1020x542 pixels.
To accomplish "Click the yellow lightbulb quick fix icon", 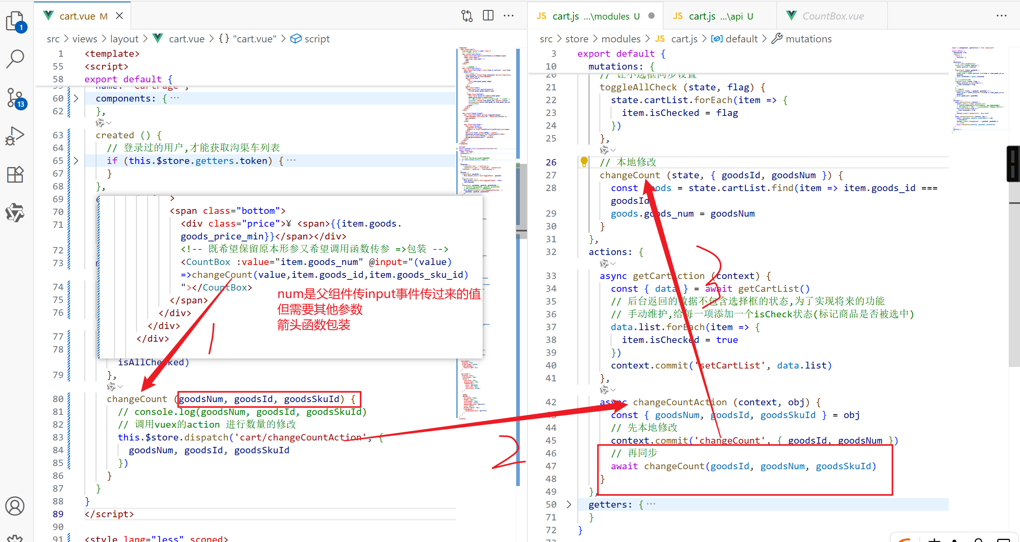I will (x=584, y=162).
